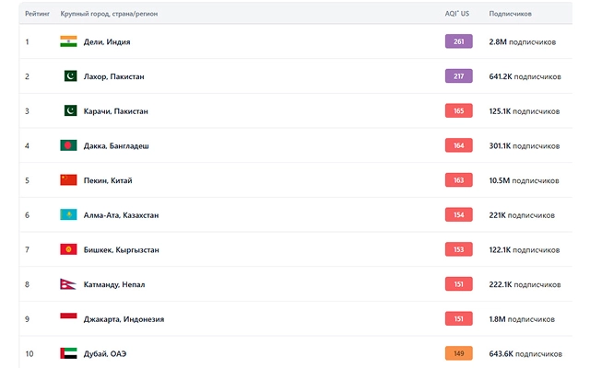Click the Indonesia flag icon
This screenshot has height=368, width=590.
click(x=68, y=318)
